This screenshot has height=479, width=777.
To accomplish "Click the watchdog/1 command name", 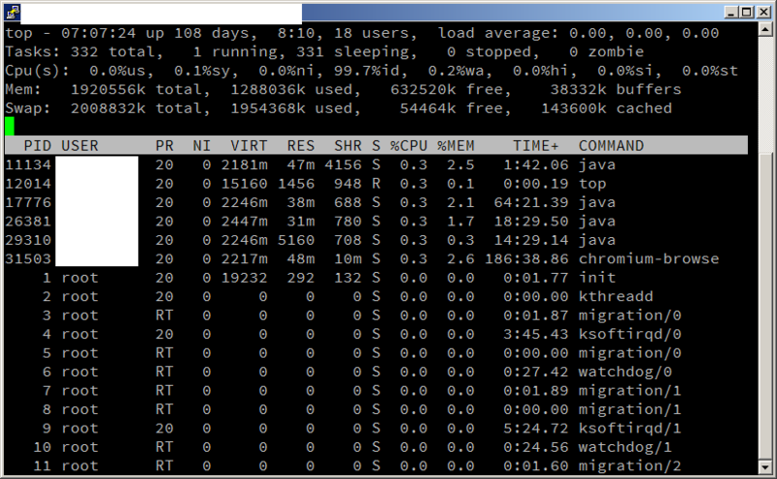I will (x=625, y=447).
